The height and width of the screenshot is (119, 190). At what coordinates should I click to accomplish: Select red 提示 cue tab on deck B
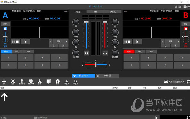(x=129, y=52)
